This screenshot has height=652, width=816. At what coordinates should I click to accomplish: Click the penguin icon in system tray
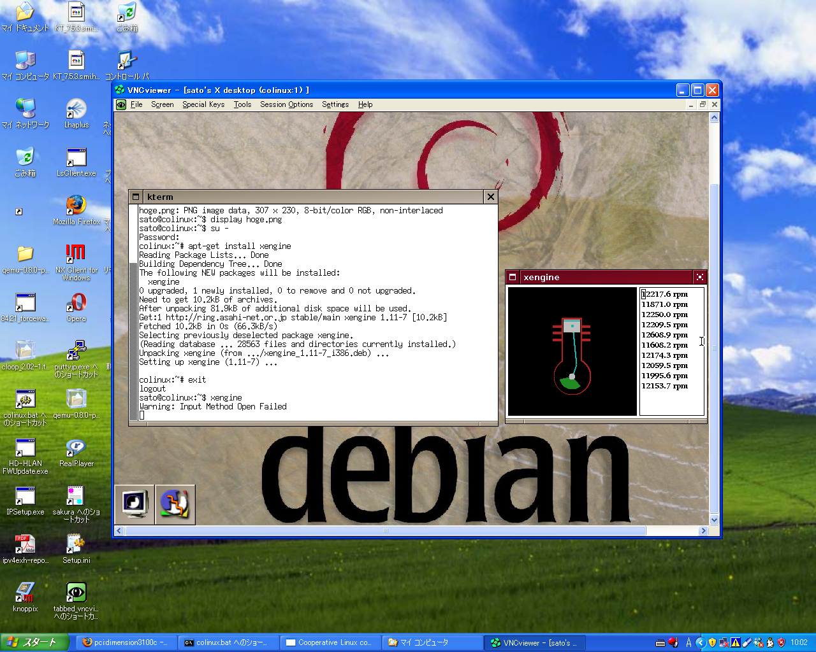coord(769,642)
